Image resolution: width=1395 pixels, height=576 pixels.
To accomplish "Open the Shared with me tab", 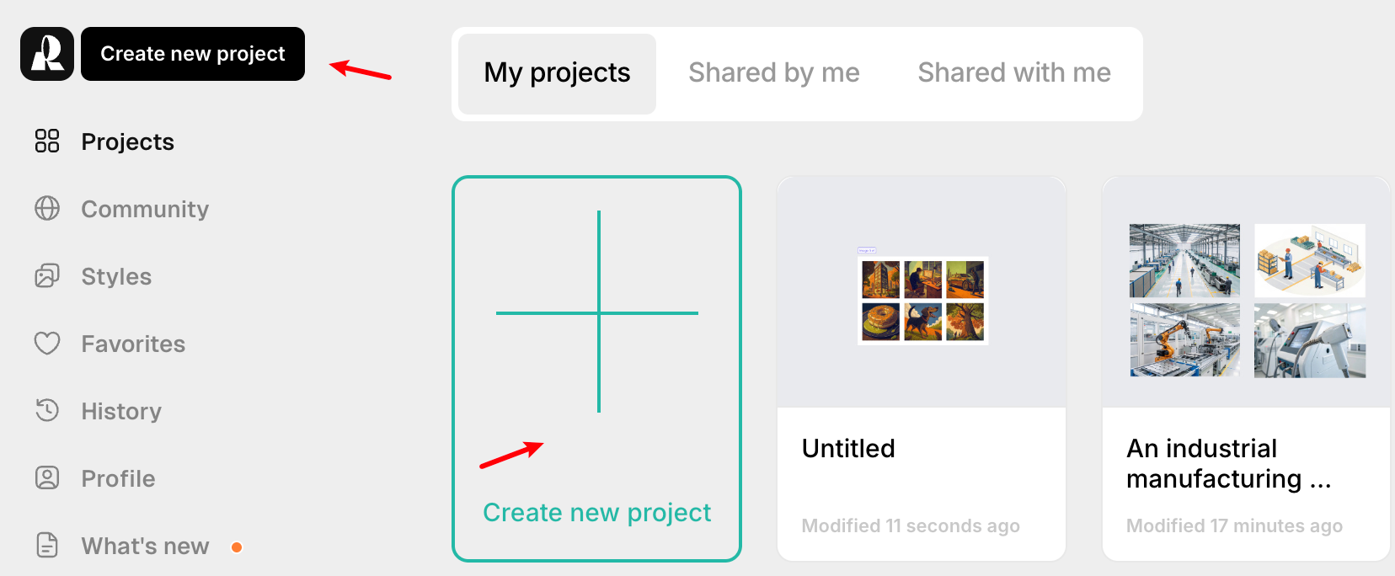I will pyautogui.click(x=1013, y=73).
